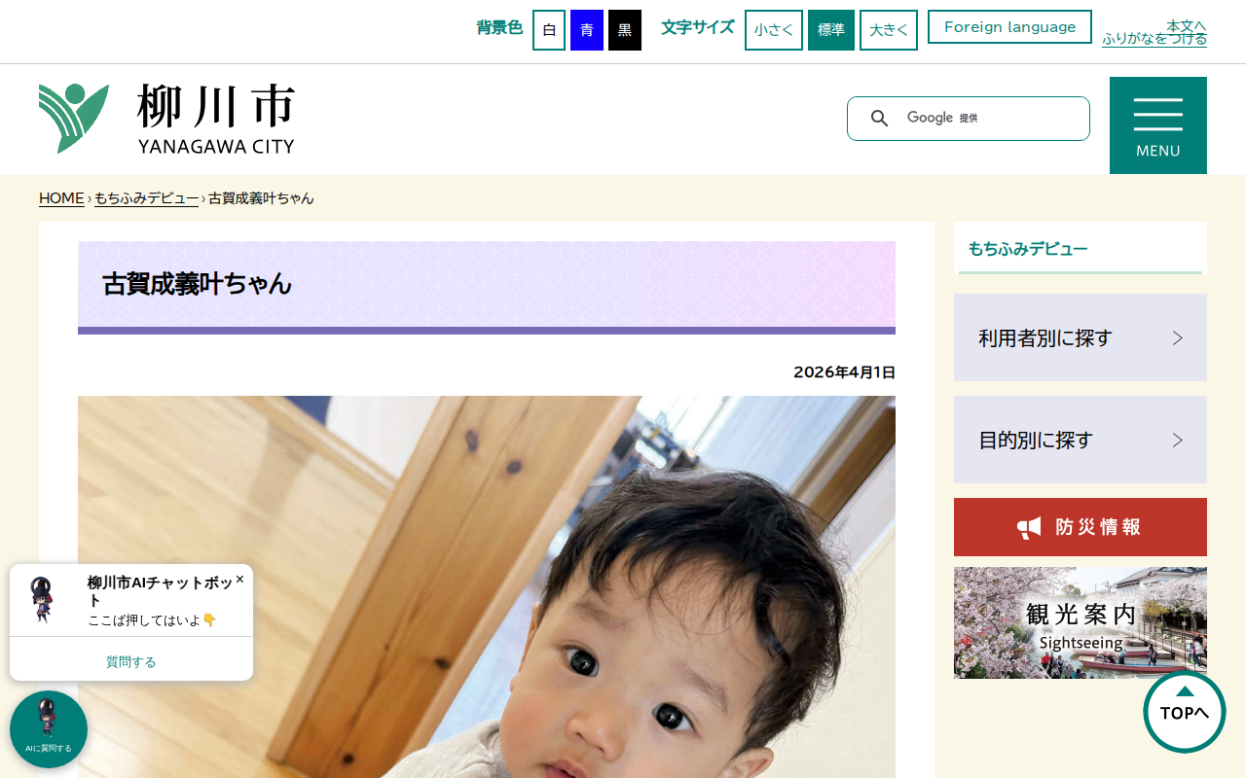The image size is (1246, 778).
Task: Switch background color to blue 青
Action: (587, 30)
